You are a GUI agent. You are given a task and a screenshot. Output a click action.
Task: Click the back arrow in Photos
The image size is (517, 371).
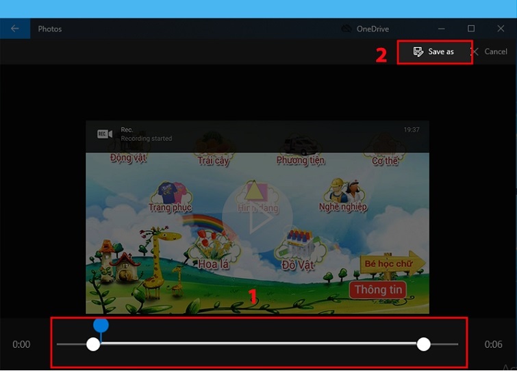pyautogui.click(x=15, y=29)
